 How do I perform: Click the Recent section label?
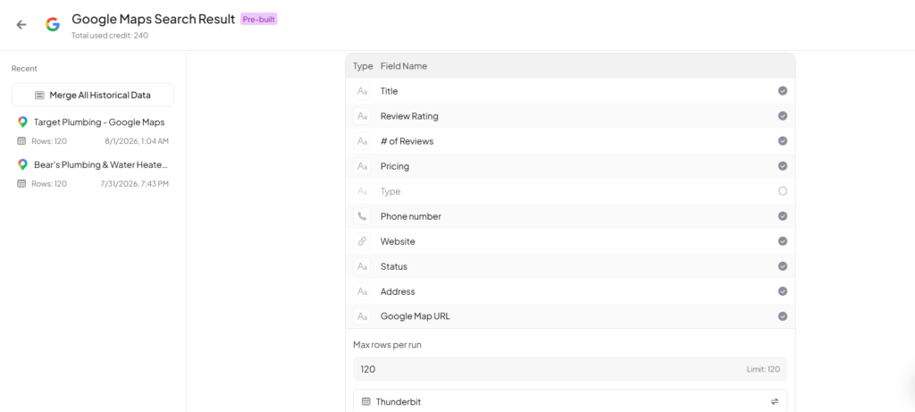click(x=24, y=68)
